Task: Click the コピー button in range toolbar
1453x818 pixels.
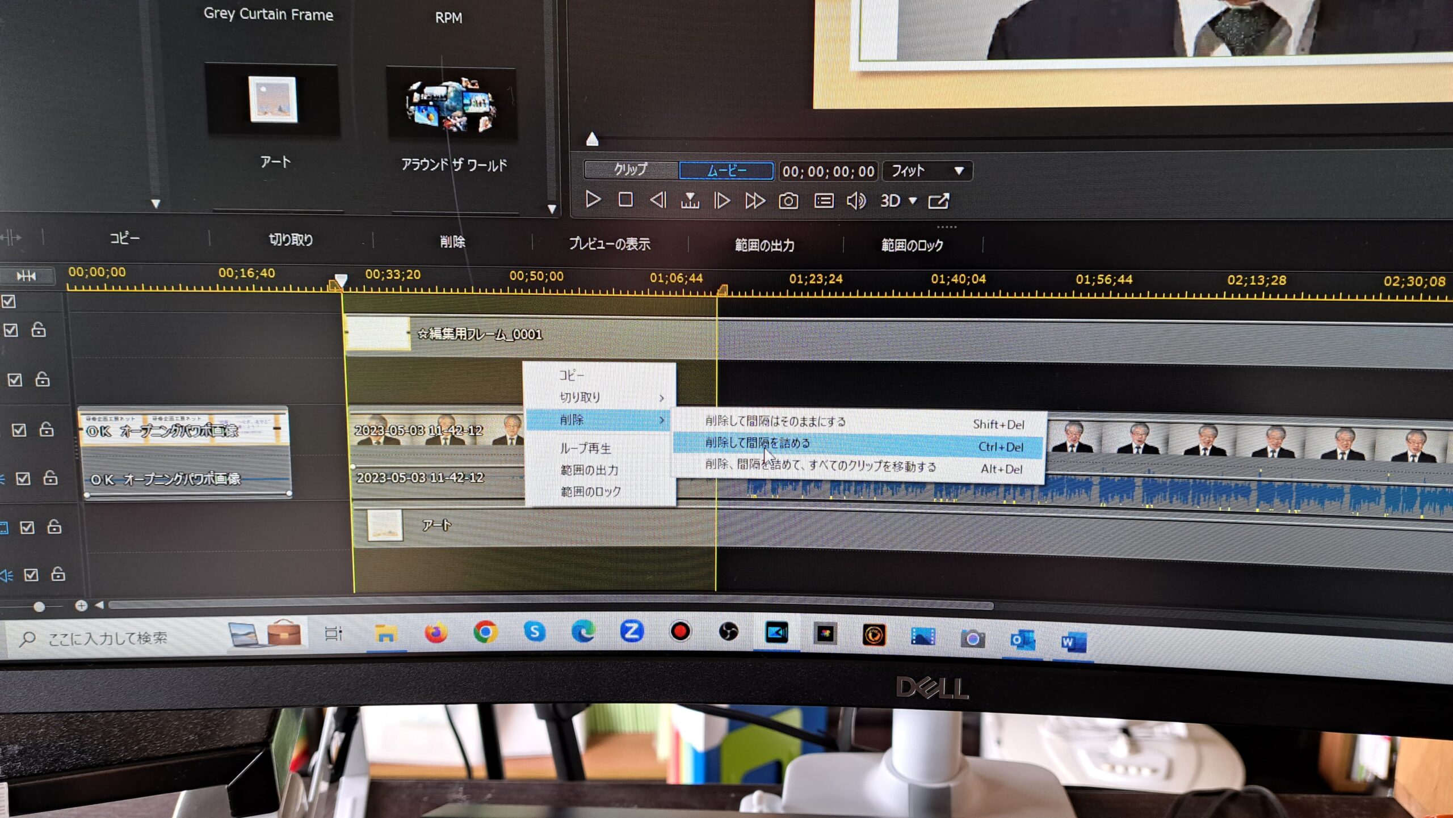Action: point(124,238)
